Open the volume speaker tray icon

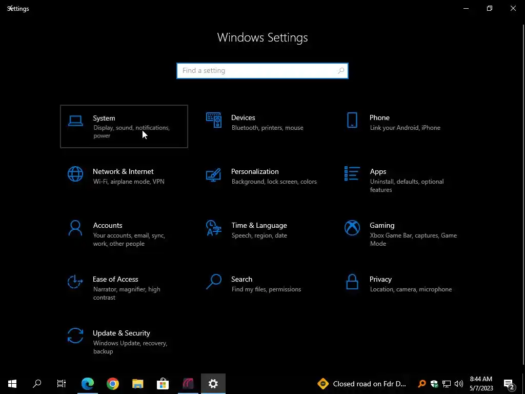(459, 384)
